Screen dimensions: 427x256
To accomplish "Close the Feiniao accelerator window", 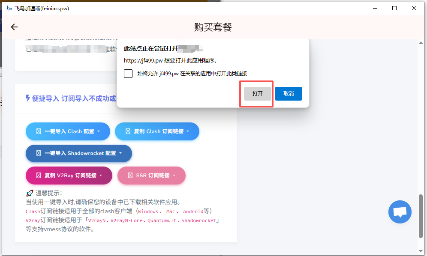I will [414, 8].
